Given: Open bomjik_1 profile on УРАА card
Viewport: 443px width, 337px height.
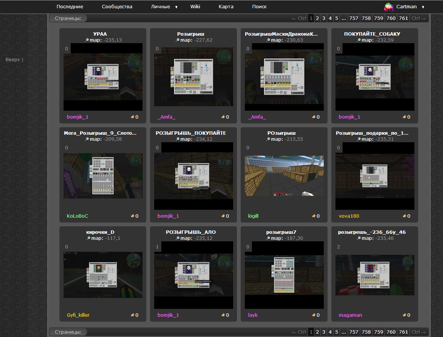Looking at the screenshot, I should click(x=78, y=117).
